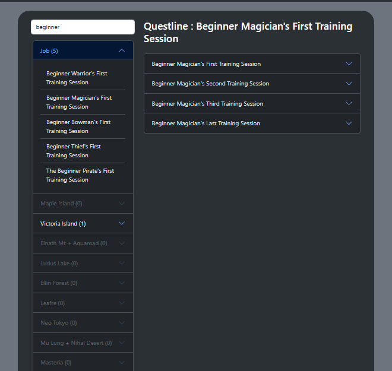This screenshot has height=371, width=392.
Task: Expand the Ellin Forest (0) section
Action: (x=83, y=283)
